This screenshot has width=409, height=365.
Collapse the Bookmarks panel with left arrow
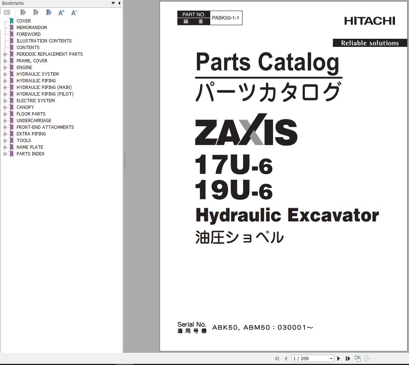119,3
